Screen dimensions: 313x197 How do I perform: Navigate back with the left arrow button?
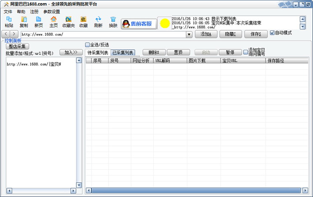[x=6, y=34]
